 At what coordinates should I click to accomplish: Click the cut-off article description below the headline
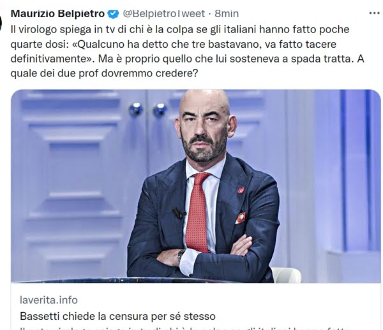186,327
